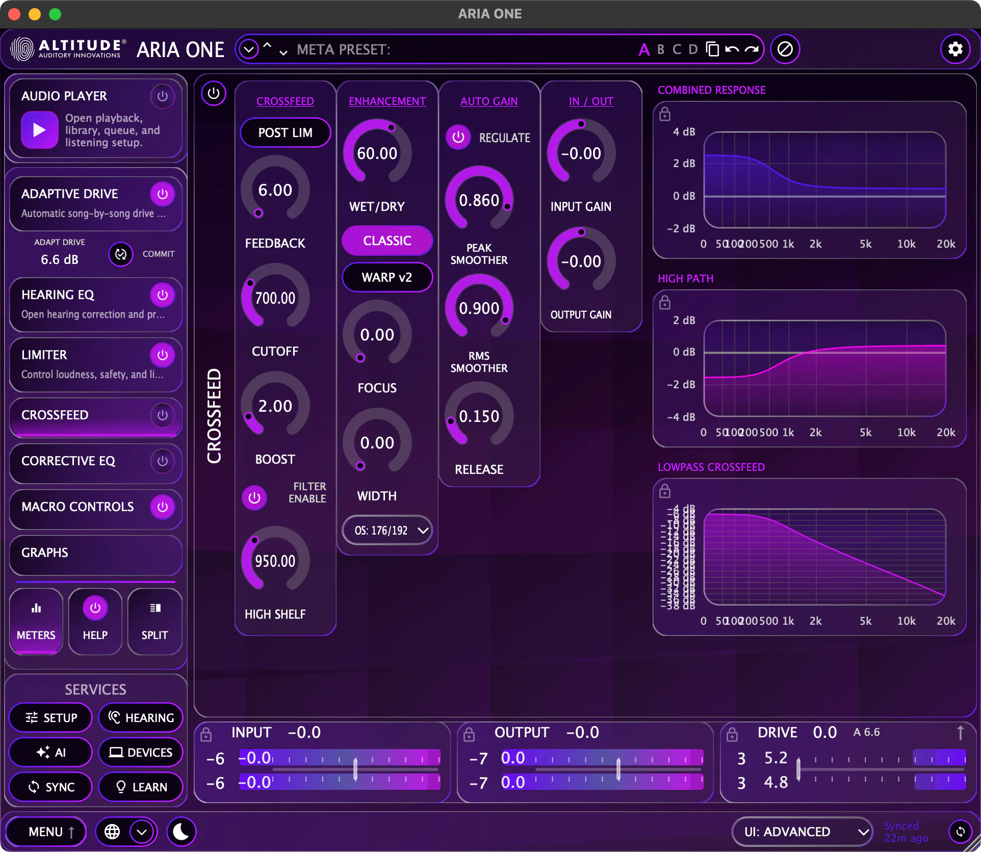The height and width of the screenshot is (852, 981).
Task: Open the DEVICES service
Action: [x=141, y=752]
